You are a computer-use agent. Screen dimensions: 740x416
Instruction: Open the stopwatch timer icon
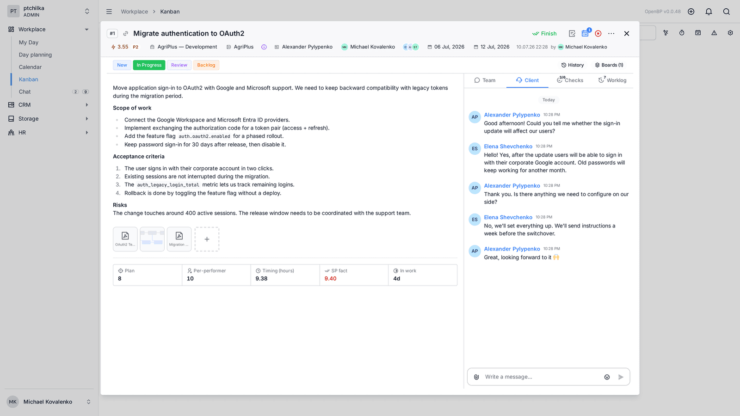pyautogui.click(x=682, y=33)
